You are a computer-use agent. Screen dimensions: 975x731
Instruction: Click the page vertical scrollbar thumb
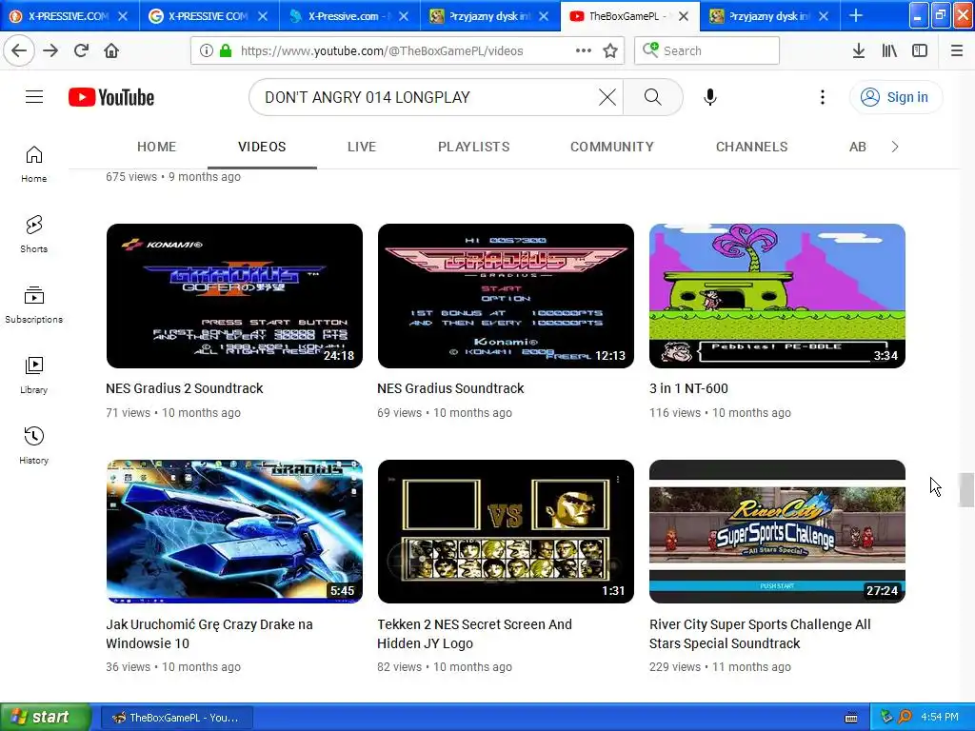[965, 490]
